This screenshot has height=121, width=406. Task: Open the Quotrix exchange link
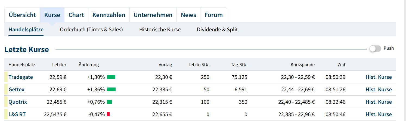point(18,102)
